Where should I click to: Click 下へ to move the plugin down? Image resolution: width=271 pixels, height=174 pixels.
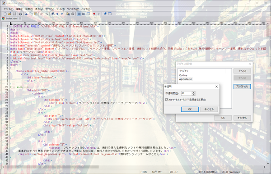point(242,78)
